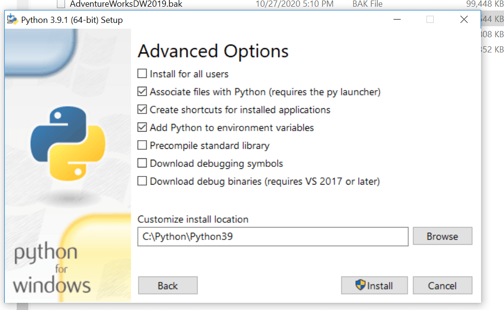Viewport: 504px width, 310px height.
Task: Tick the Download debug binaries checkbox
Action: click(x=142, y=181)
